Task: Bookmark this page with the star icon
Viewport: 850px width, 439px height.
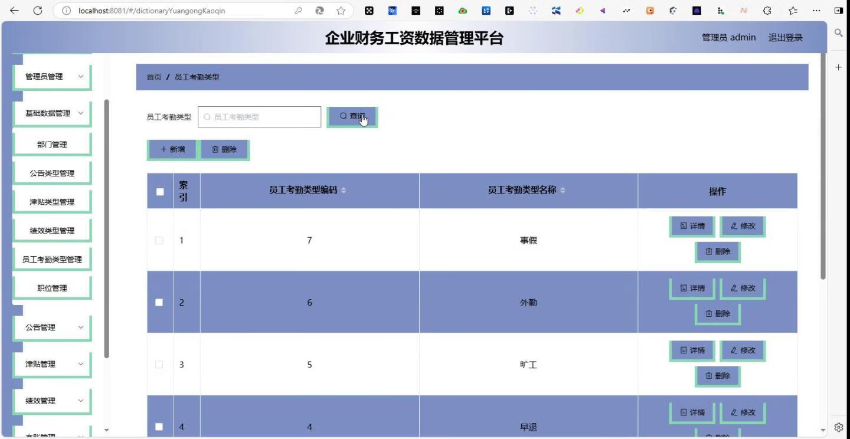Action: pos(341,11)
